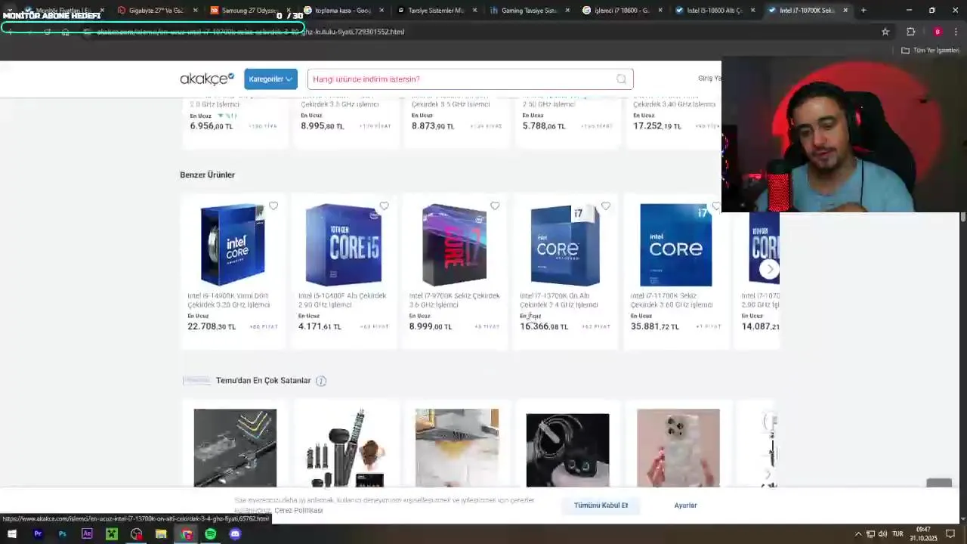
Task: Show next products in Benzer Ürünler carousel
Action: pyautogui.click(x=769, y=268)
